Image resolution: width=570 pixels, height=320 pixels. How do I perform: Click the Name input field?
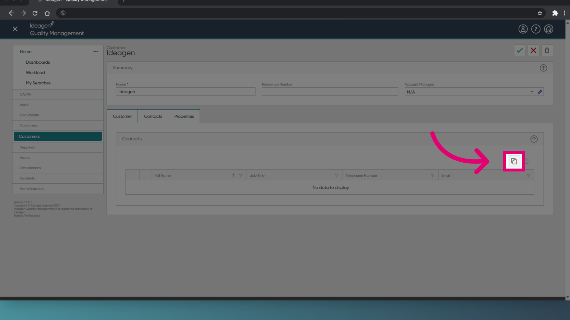[186, 92]
